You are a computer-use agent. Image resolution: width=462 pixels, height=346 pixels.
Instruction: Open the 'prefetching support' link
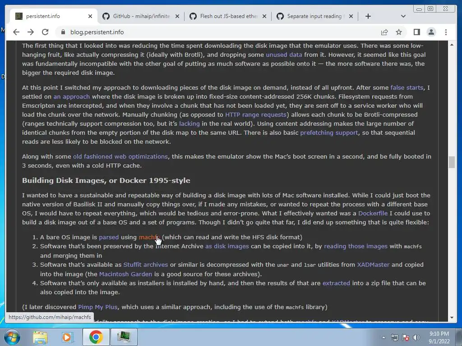point(329,133)
